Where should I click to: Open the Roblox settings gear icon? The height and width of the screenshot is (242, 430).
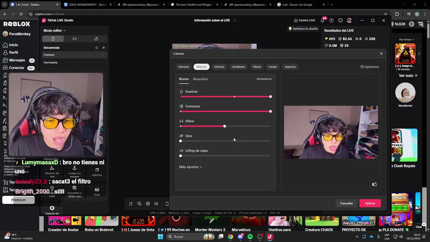click(x=411, y=24)
